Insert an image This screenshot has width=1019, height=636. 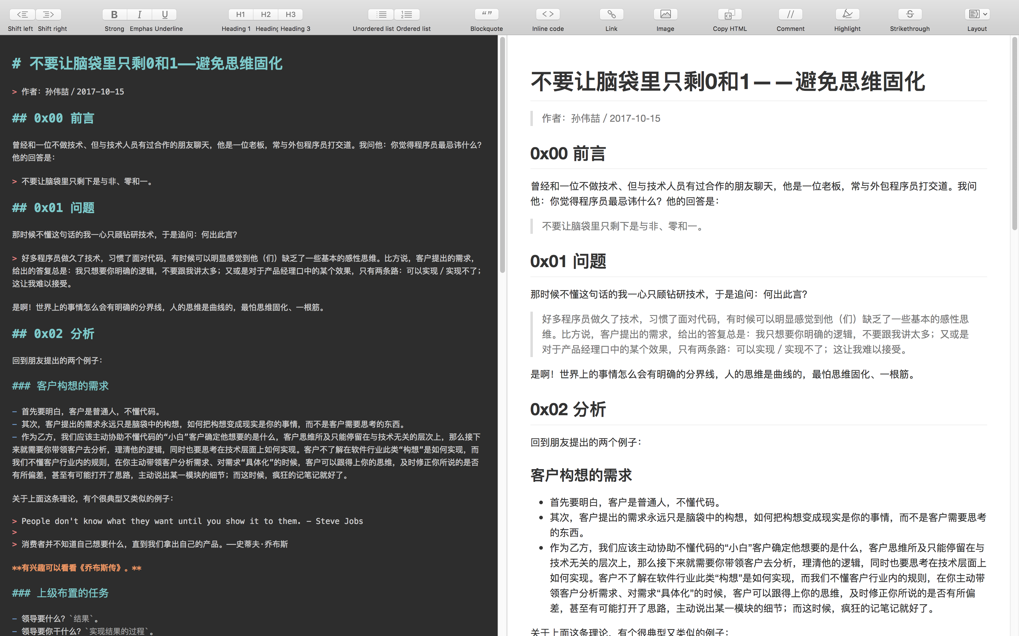[665, 14]
